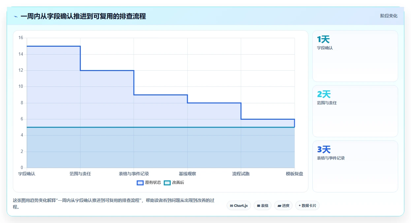Click the 基线观察 x-axis label
The image size is (411, 223).
(187, 174)
